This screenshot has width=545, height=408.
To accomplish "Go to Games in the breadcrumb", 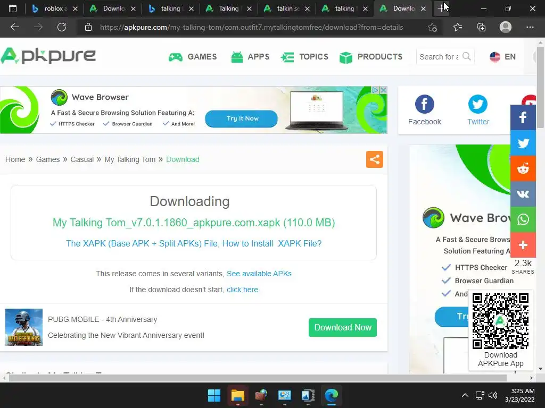I will (47, 159).
